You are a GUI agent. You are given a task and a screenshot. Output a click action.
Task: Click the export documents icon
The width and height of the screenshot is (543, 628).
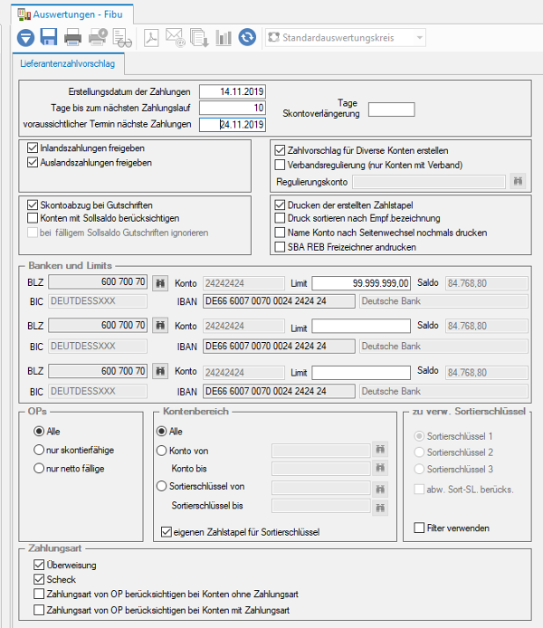[199, 38]
